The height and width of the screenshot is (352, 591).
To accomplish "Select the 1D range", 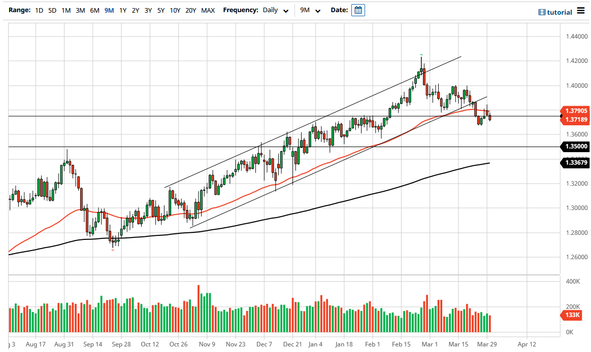I will pyautogui.click(x=39, y=10).
